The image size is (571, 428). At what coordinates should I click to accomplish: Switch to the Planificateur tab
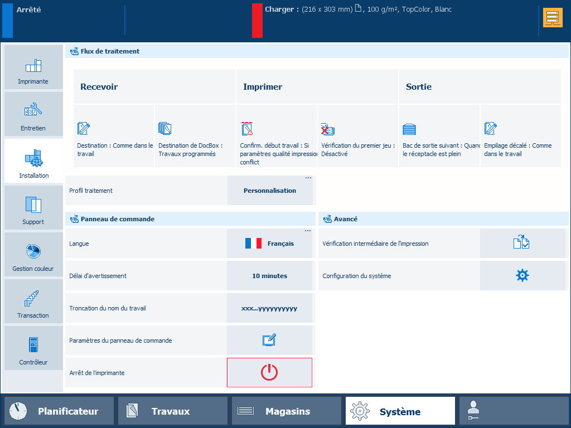coord(59,411)
